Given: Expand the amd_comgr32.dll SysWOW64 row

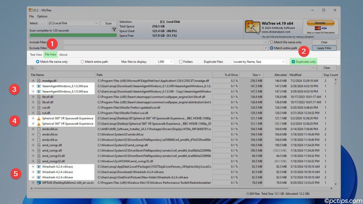Looking at the screenshot, I should (33, 161).
